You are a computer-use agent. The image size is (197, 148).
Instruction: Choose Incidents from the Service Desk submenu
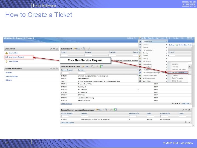coord(175,64)
